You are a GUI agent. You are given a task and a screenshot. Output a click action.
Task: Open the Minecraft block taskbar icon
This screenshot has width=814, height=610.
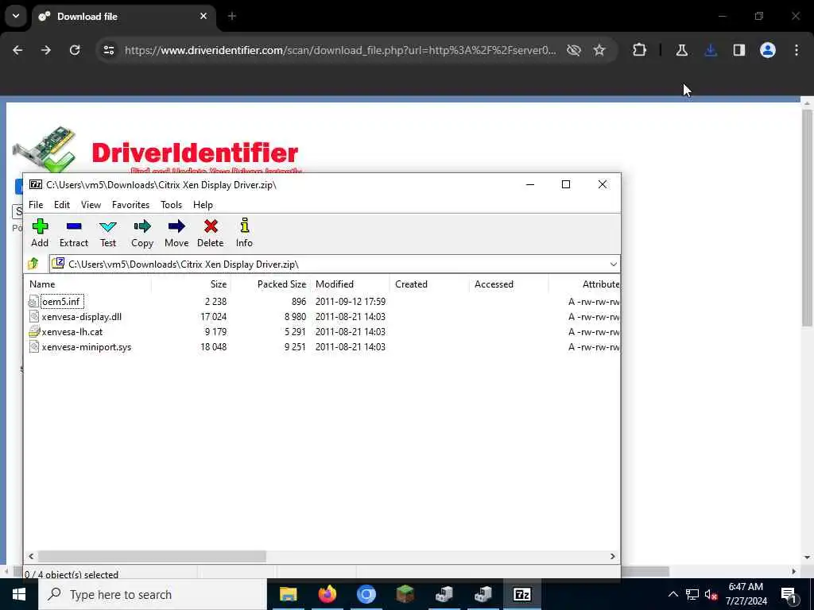405,594
